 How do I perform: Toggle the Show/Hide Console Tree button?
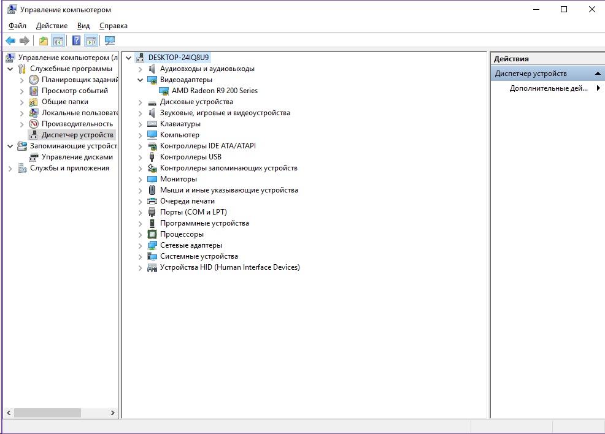[x=58, y=41]
